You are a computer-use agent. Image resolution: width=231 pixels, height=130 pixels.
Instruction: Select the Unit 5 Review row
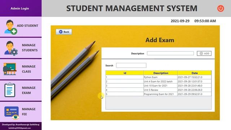pos(158,90)
